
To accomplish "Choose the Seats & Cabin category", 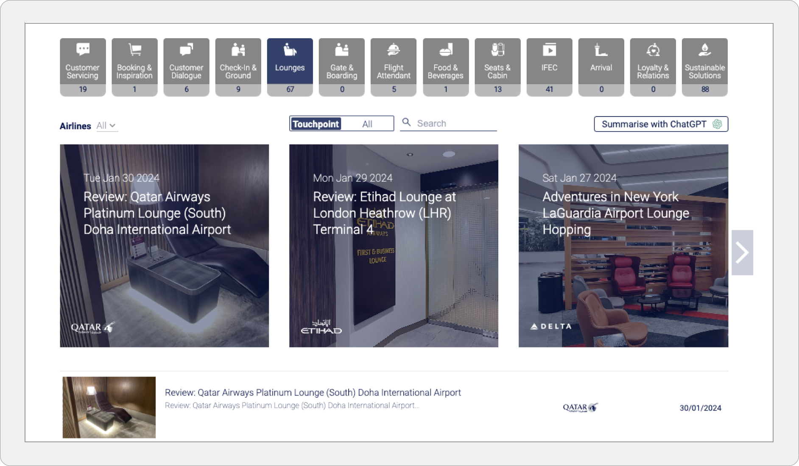I will [497, 67].
